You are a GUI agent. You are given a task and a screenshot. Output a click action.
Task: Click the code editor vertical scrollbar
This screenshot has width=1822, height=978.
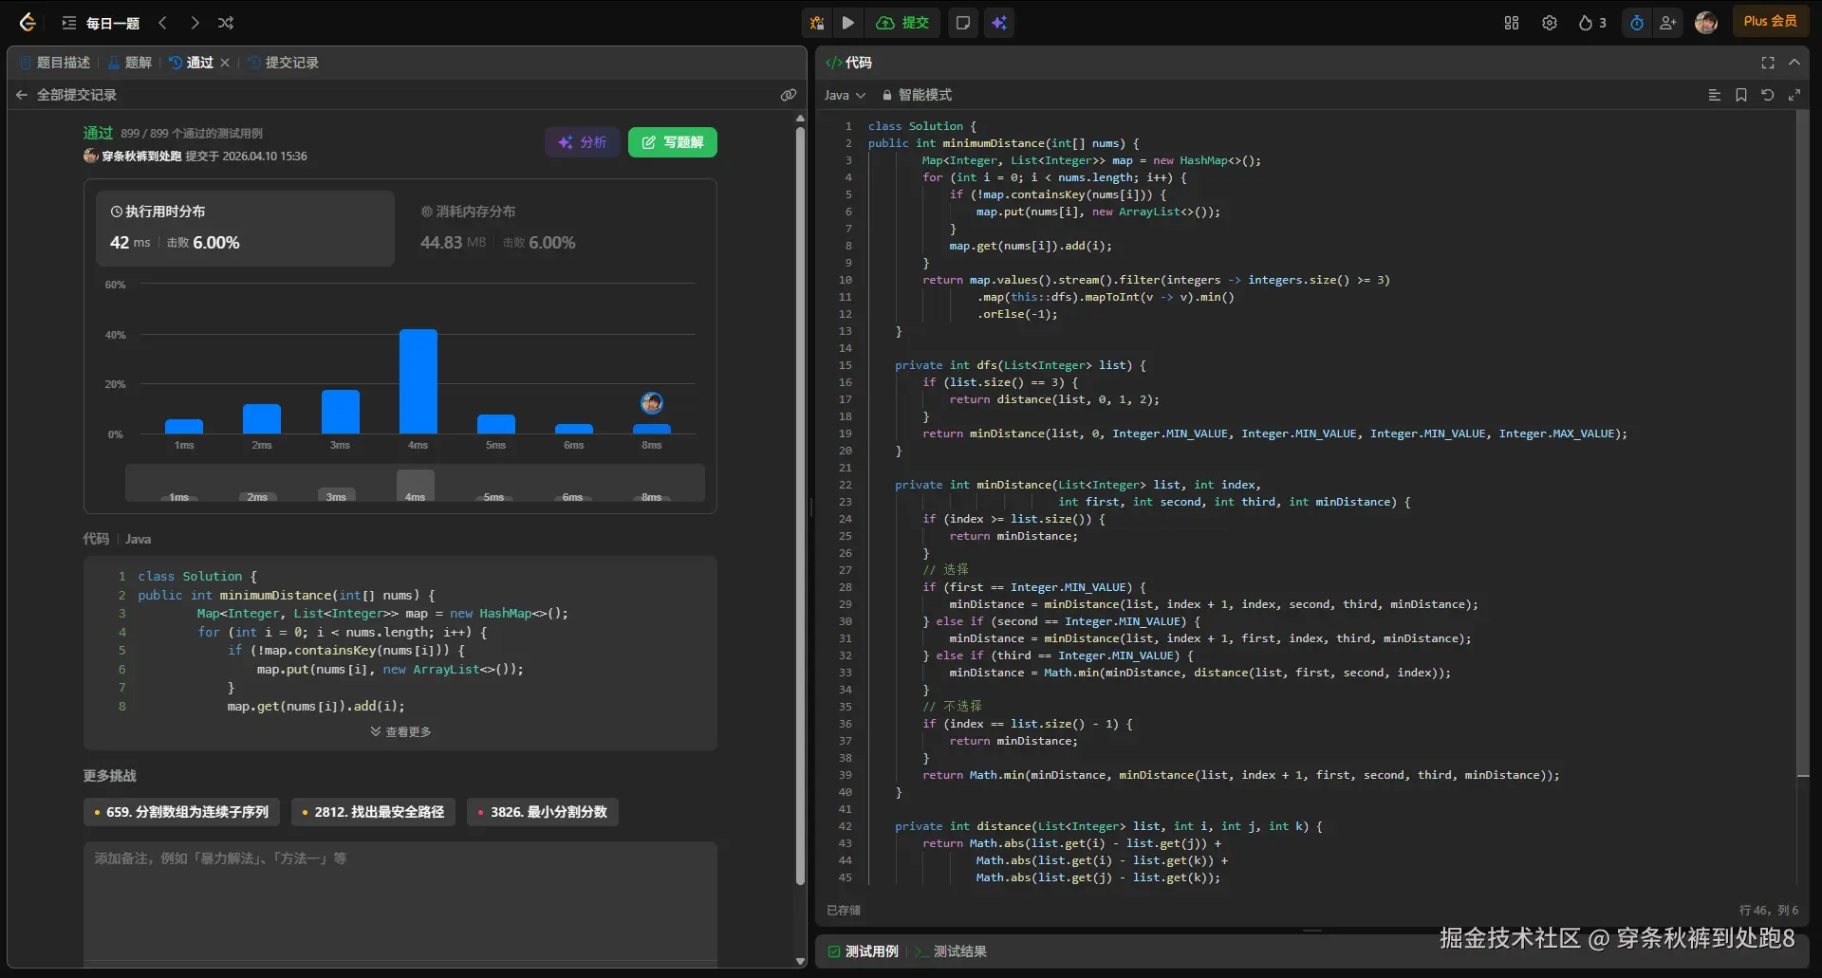pos(1803,444)
